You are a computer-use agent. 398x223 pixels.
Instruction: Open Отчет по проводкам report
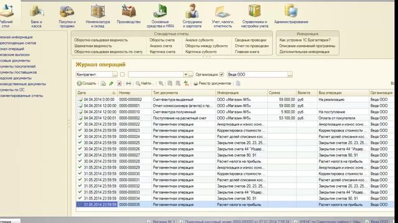click(251, 46)
